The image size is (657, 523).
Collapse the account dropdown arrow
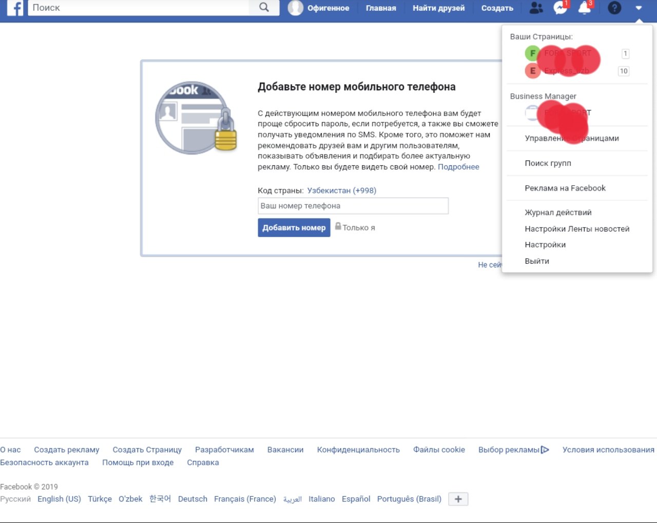(x=639, y=8)
